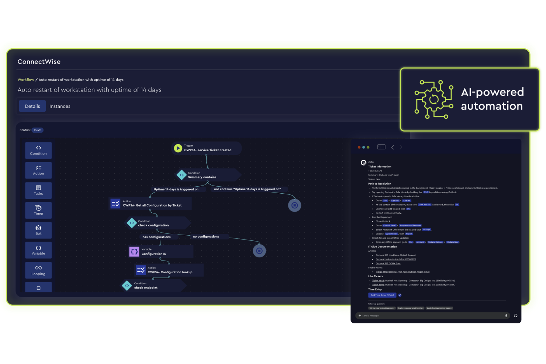546x364 pixels.
Task: Select the Looping tool in the palette
Action: [38, 270]
